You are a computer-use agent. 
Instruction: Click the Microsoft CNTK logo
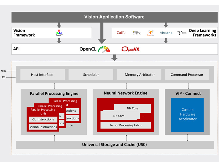click(x=136, y=33)
